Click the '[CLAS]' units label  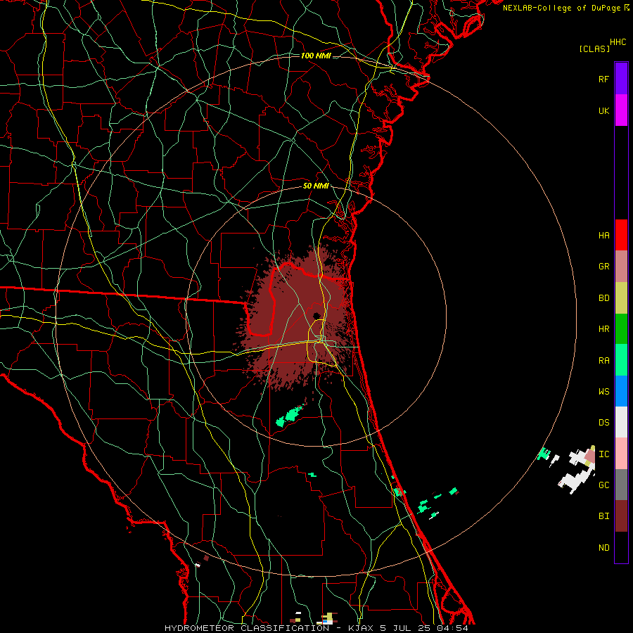point(594,49)
